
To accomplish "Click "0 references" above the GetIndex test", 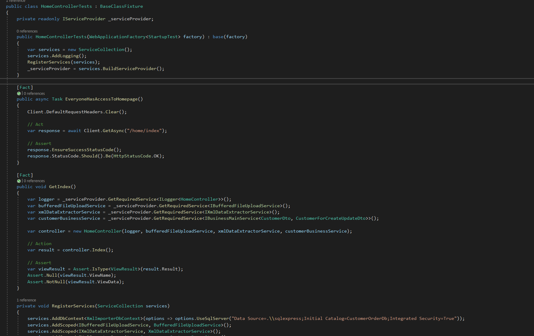I will [x=35, y=181].
